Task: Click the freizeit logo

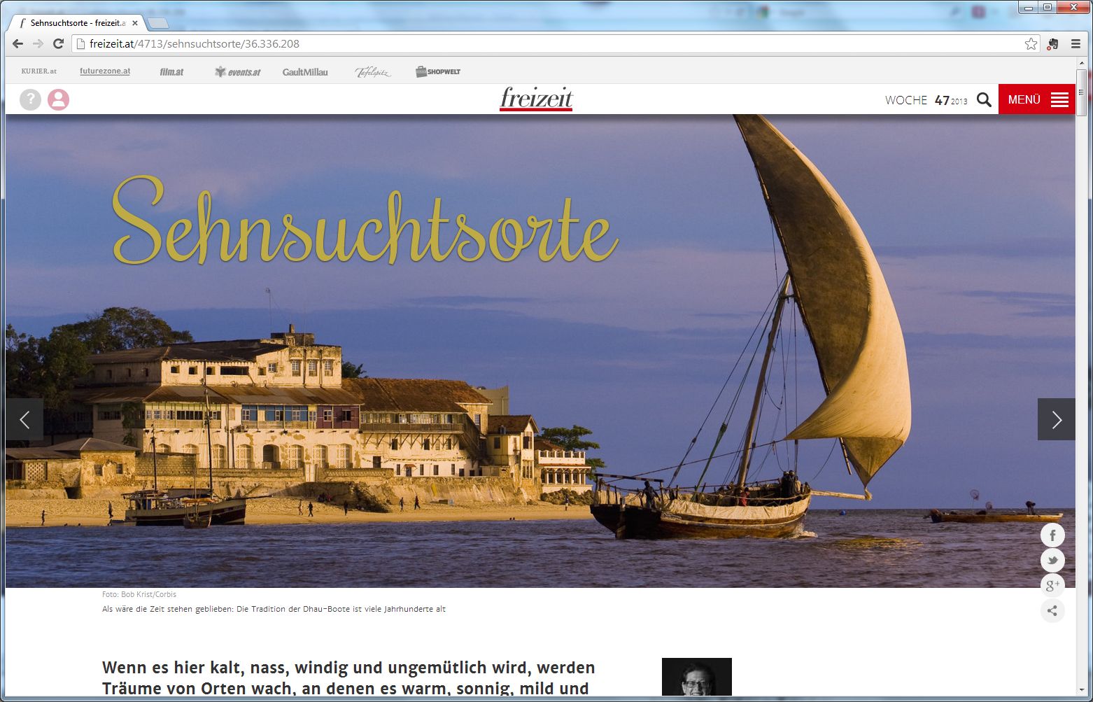Action: (536, 99)
